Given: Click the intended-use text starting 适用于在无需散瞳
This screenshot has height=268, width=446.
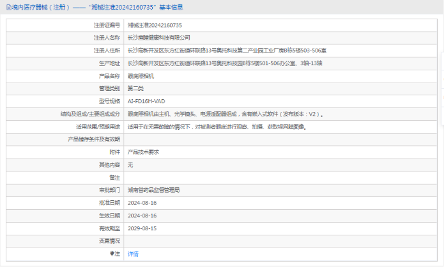Looking at the screenshot, I should point(217,127).
